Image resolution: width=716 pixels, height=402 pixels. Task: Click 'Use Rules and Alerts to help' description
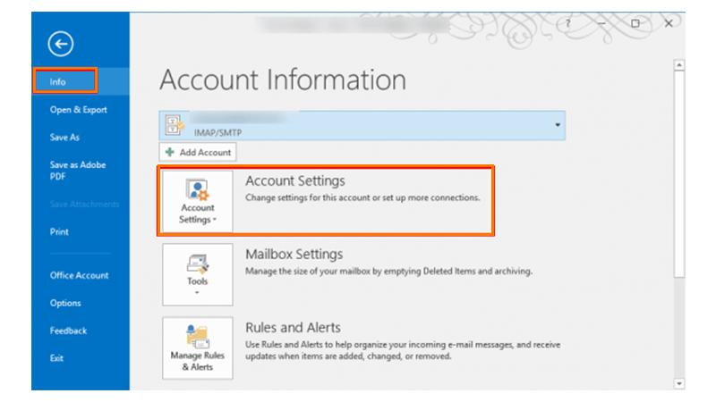(x=403, y=350)
